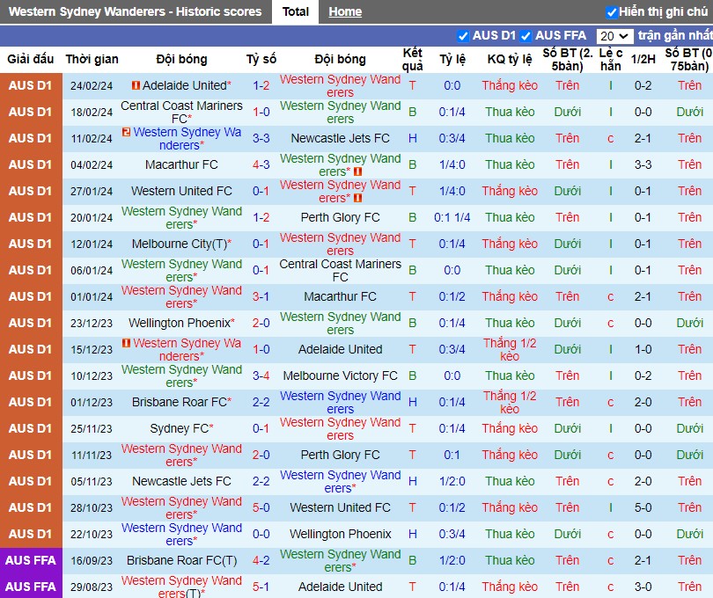
Task: Open the Home tab
Action: click(345, 11)
